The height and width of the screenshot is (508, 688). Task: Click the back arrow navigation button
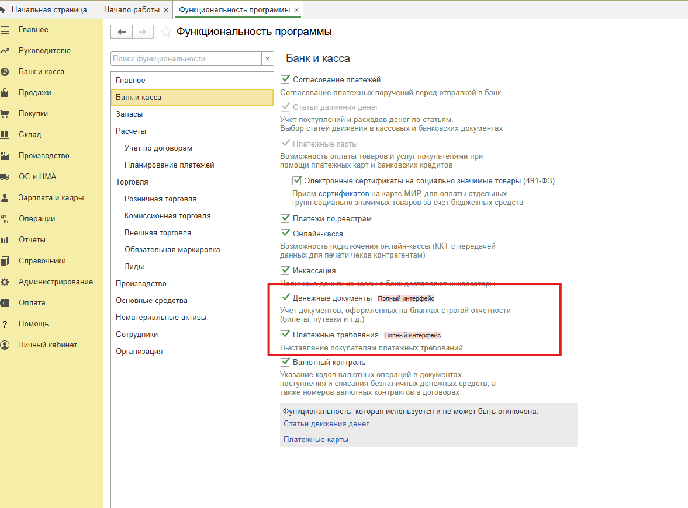point(122,32)
